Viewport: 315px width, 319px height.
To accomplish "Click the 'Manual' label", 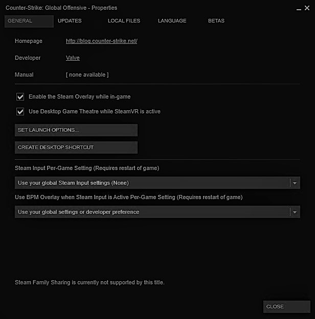I will coord(24,75).
